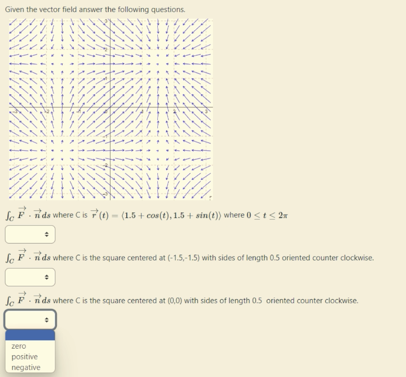The image size is (406, 377).
Task: Open the dropdown for the square at (-1.5,-1.5)
Action: click(x=29, y=276)
